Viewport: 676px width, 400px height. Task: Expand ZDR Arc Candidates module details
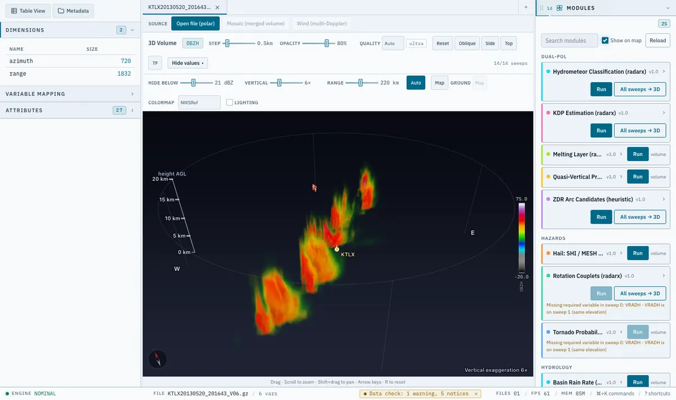click(664, 199)
